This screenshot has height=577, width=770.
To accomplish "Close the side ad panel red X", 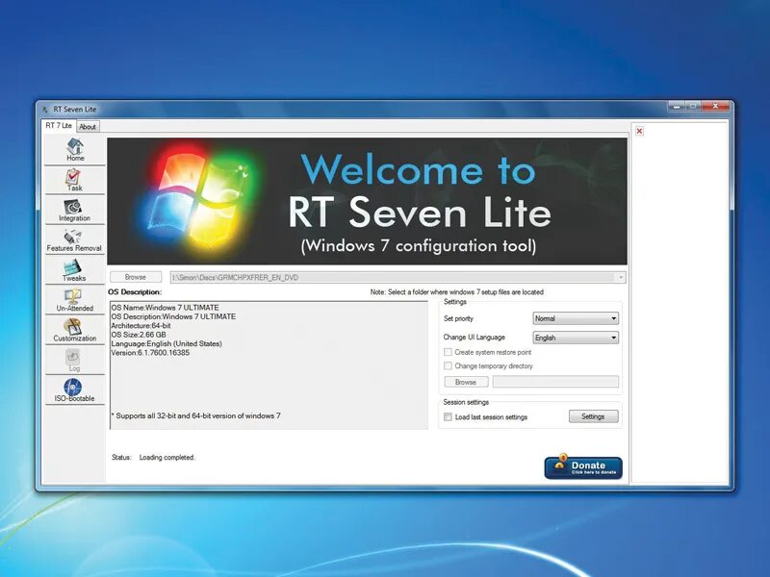I will tap(639, 131).
